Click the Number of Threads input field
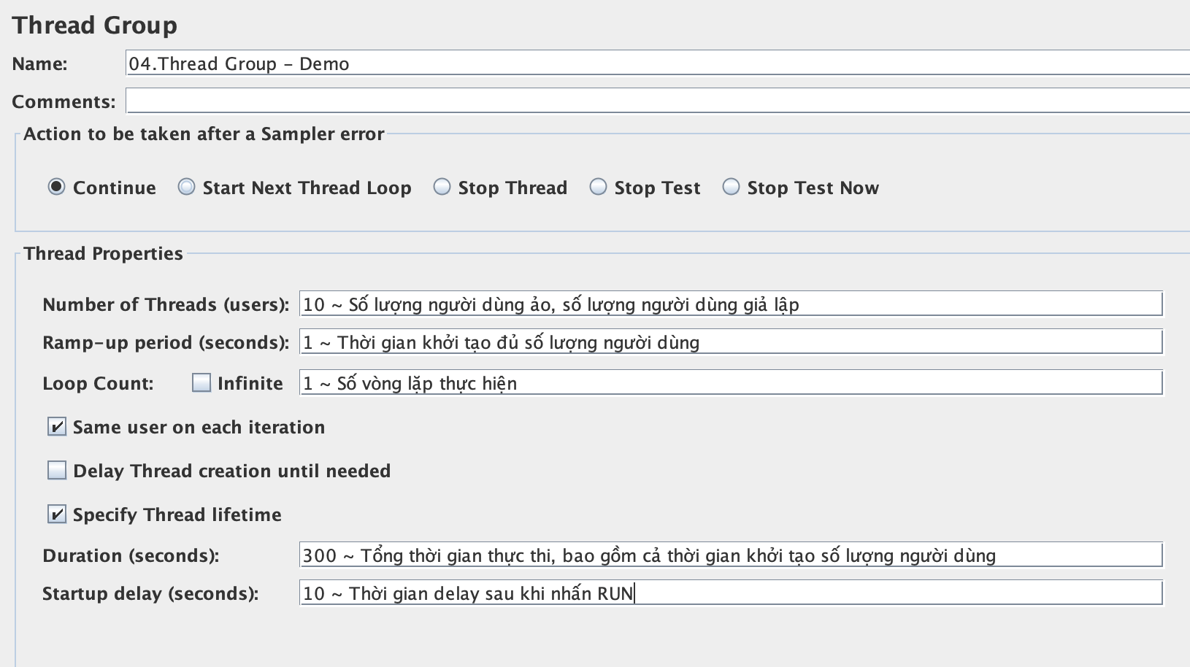 (730, 304)
